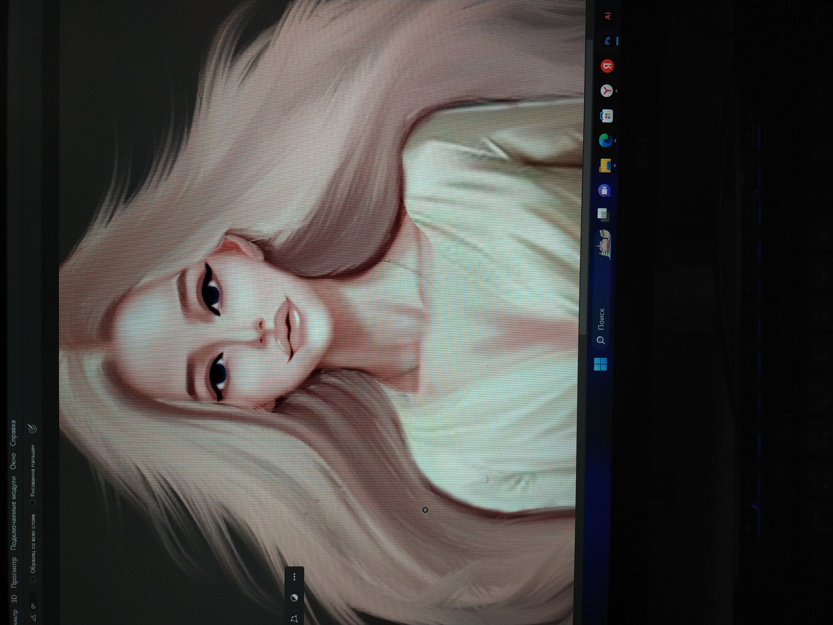
Task: Click the angle icon beside the 0° field
Action: click(33, 617)
